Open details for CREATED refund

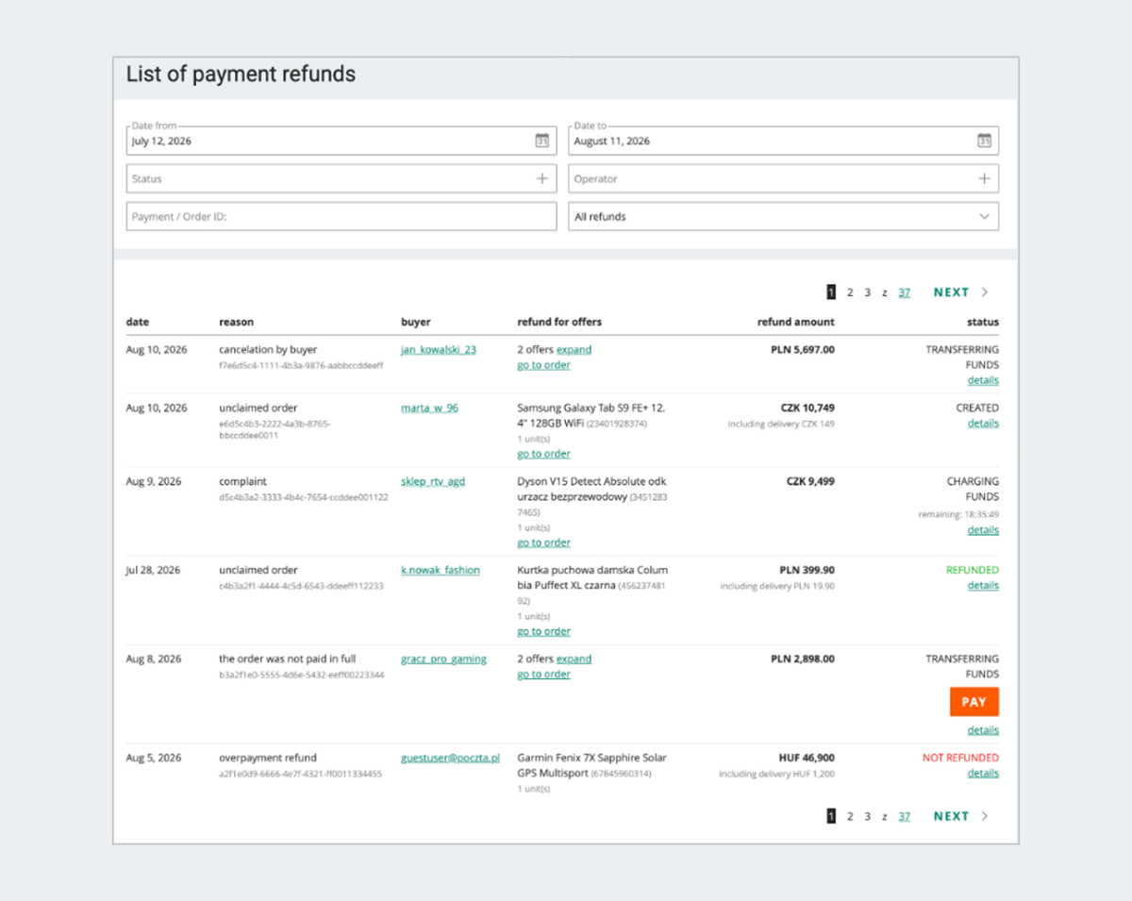[983, 423]
